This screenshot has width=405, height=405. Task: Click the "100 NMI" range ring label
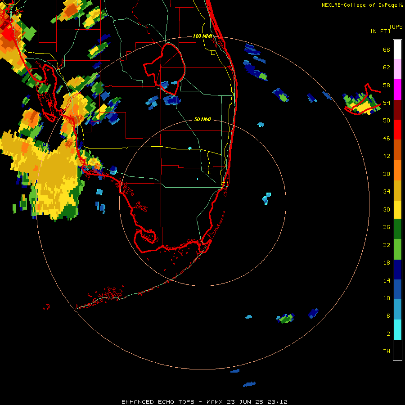(x=202, y=36)
